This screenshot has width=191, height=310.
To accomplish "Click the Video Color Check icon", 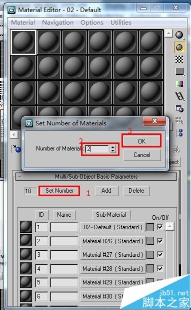I will [x=179, y=84].
